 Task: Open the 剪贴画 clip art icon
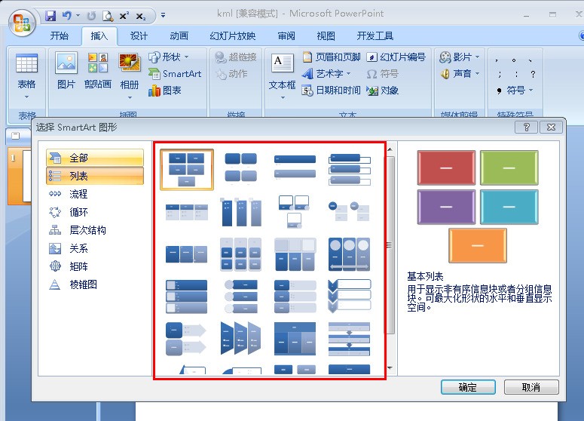click(97, 63)
